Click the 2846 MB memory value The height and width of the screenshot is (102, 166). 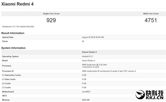coord(86,100)
